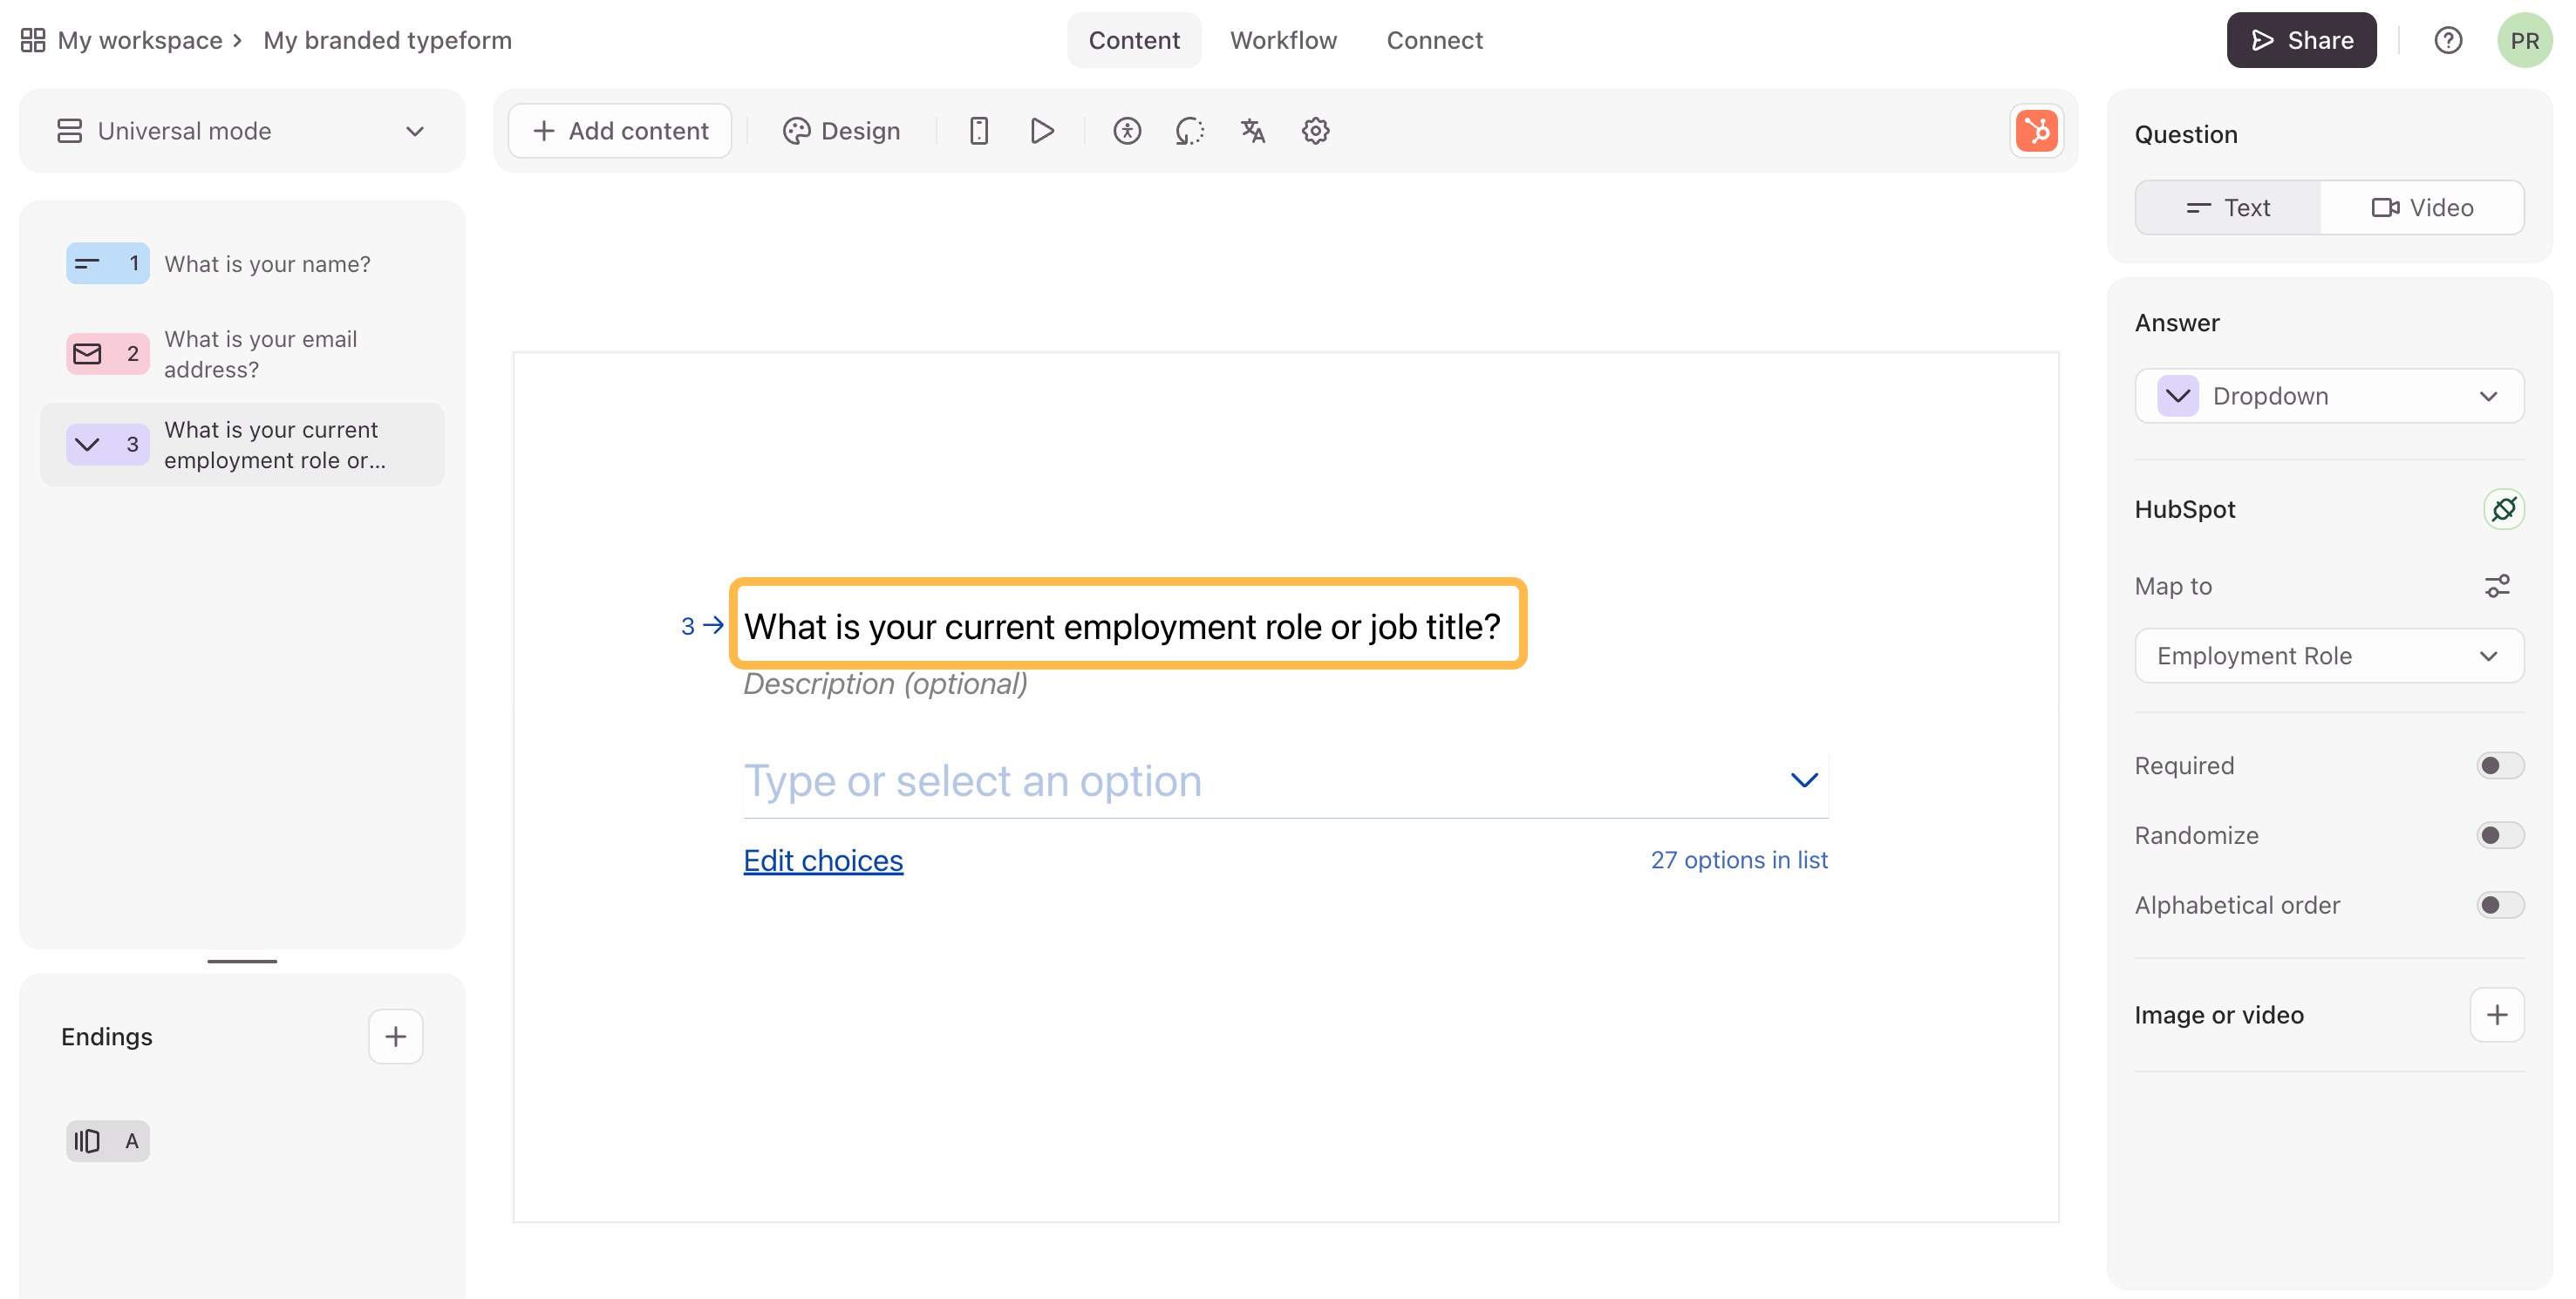This screenshot has height=1299, width=2576.
Task: Expand the Universal mode dropdown
Action: point(242,131)
